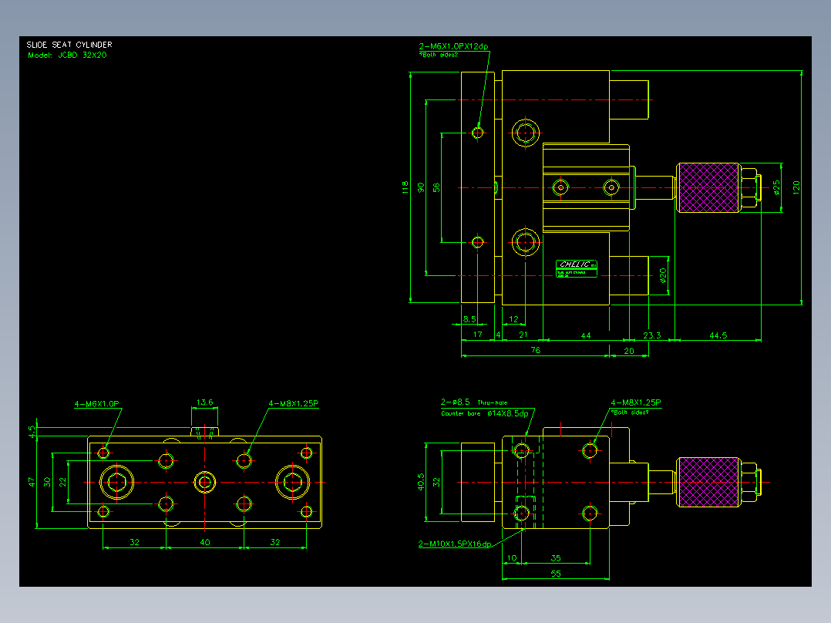Select the '44.5' dimension value
This screenshot has width=831, height=623.
[718, 335]
